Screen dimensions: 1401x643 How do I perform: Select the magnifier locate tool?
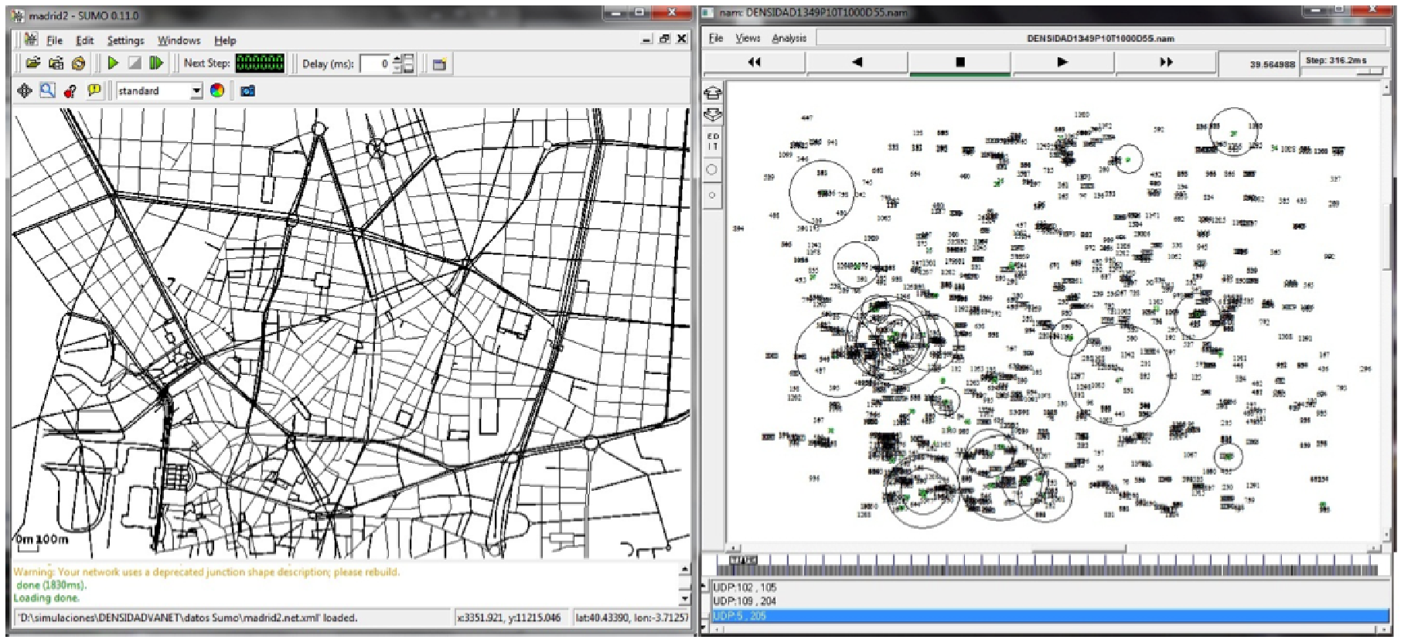[x=47, y=90]
